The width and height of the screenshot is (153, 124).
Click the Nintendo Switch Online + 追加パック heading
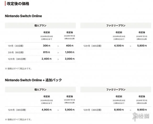33,80
